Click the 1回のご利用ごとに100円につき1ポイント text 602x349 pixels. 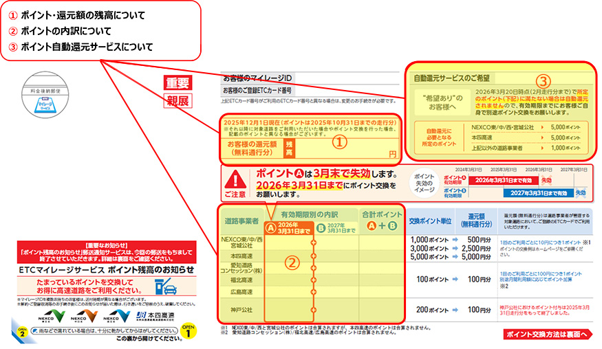(x=541, y=274)
